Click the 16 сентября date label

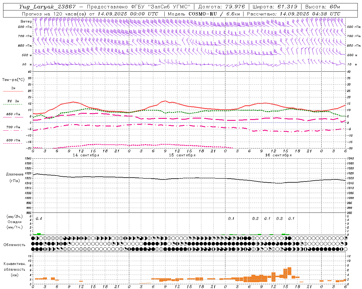(278, 155)
